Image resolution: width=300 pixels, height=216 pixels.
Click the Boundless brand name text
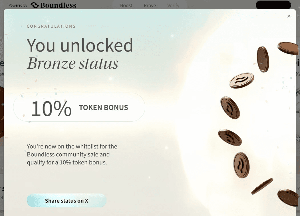tap(58, 5)
